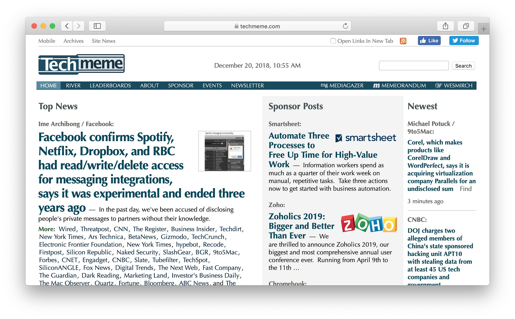Image resolution: width=515 pixels, height=319 pixels.
Task: Click the Techmeme logo
Action: (81, 64)
